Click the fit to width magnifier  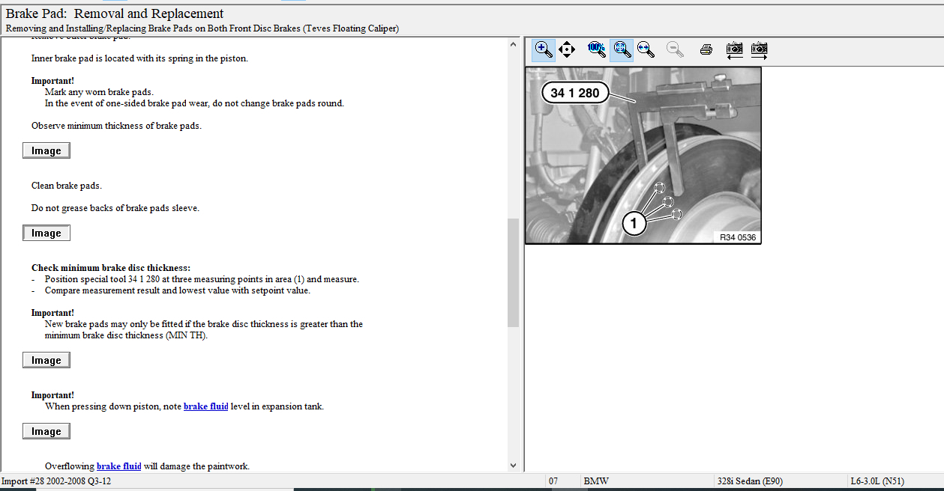tap(646, 50)
